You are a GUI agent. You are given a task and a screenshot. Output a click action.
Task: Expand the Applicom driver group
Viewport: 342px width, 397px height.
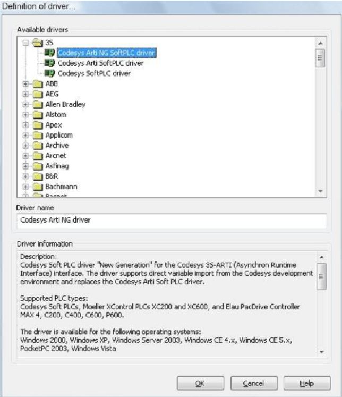(25, 135)
